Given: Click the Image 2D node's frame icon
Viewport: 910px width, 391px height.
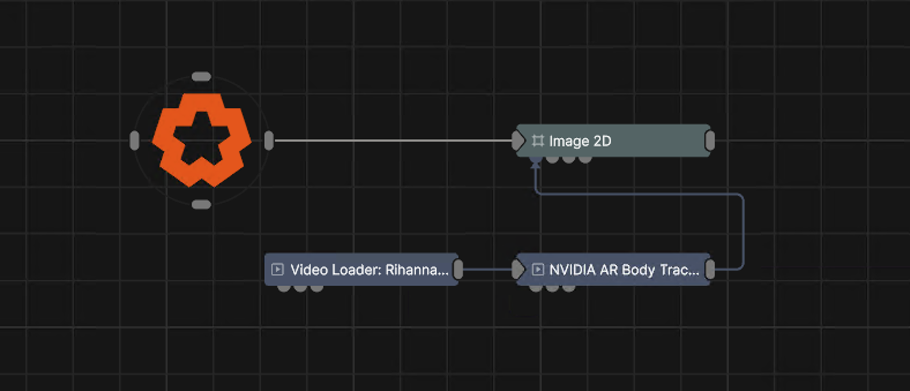Looking at the screenshot, I should [x=538, y=141].
